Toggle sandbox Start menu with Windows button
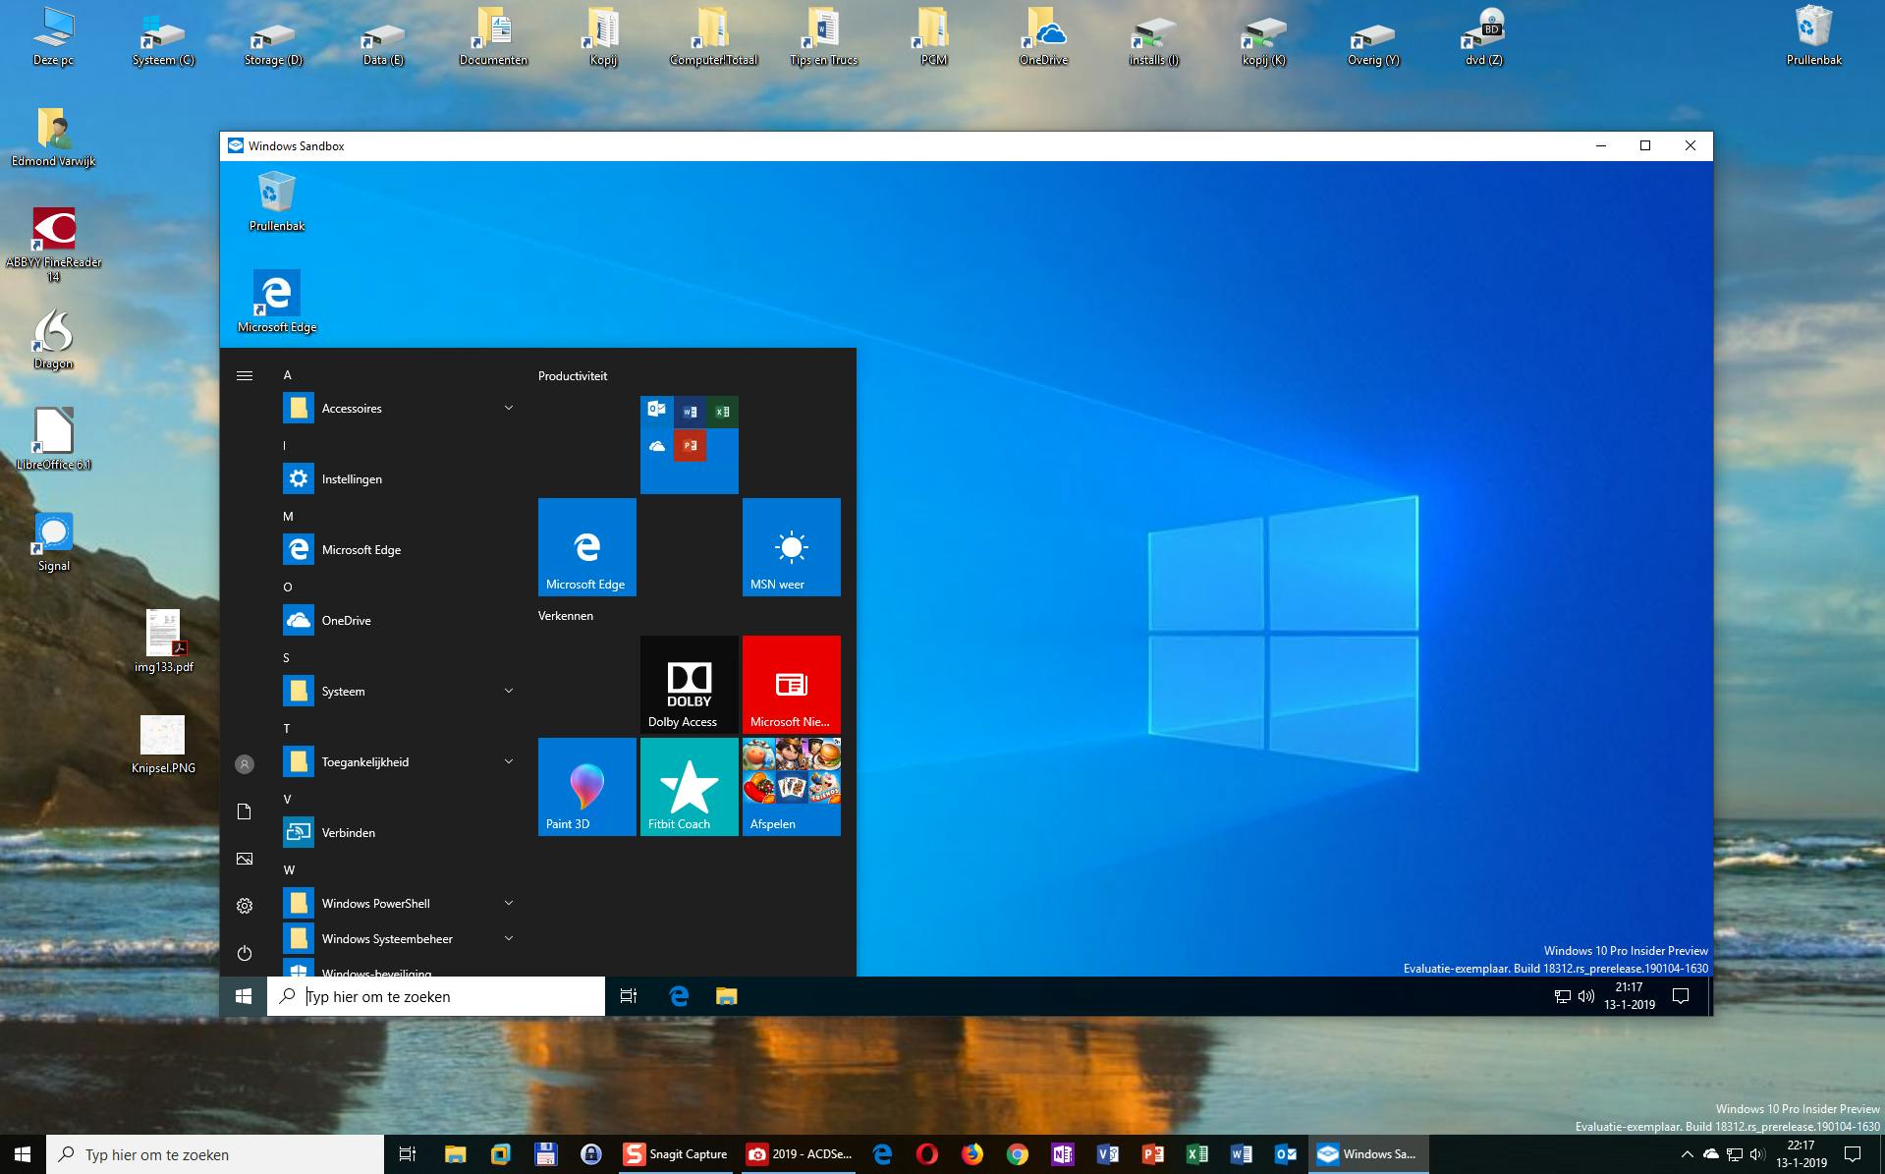Viewport: 1885px width, 1174px height. (x=244, y=996)
